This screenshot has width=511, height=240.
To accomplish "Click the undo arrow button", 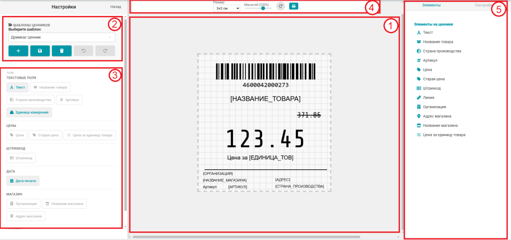I will coord(83,51).
